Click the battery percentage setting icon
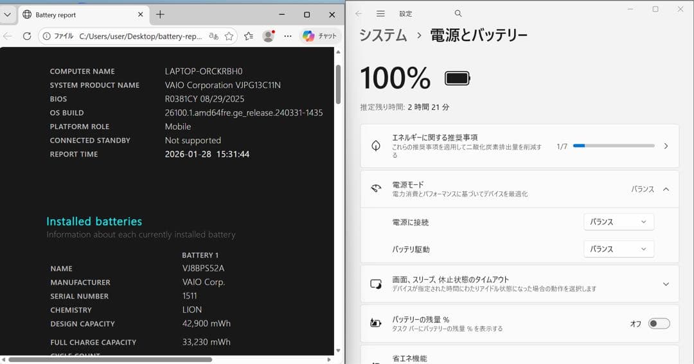Viewport: 694px width, 364px height. coord(376,324)
